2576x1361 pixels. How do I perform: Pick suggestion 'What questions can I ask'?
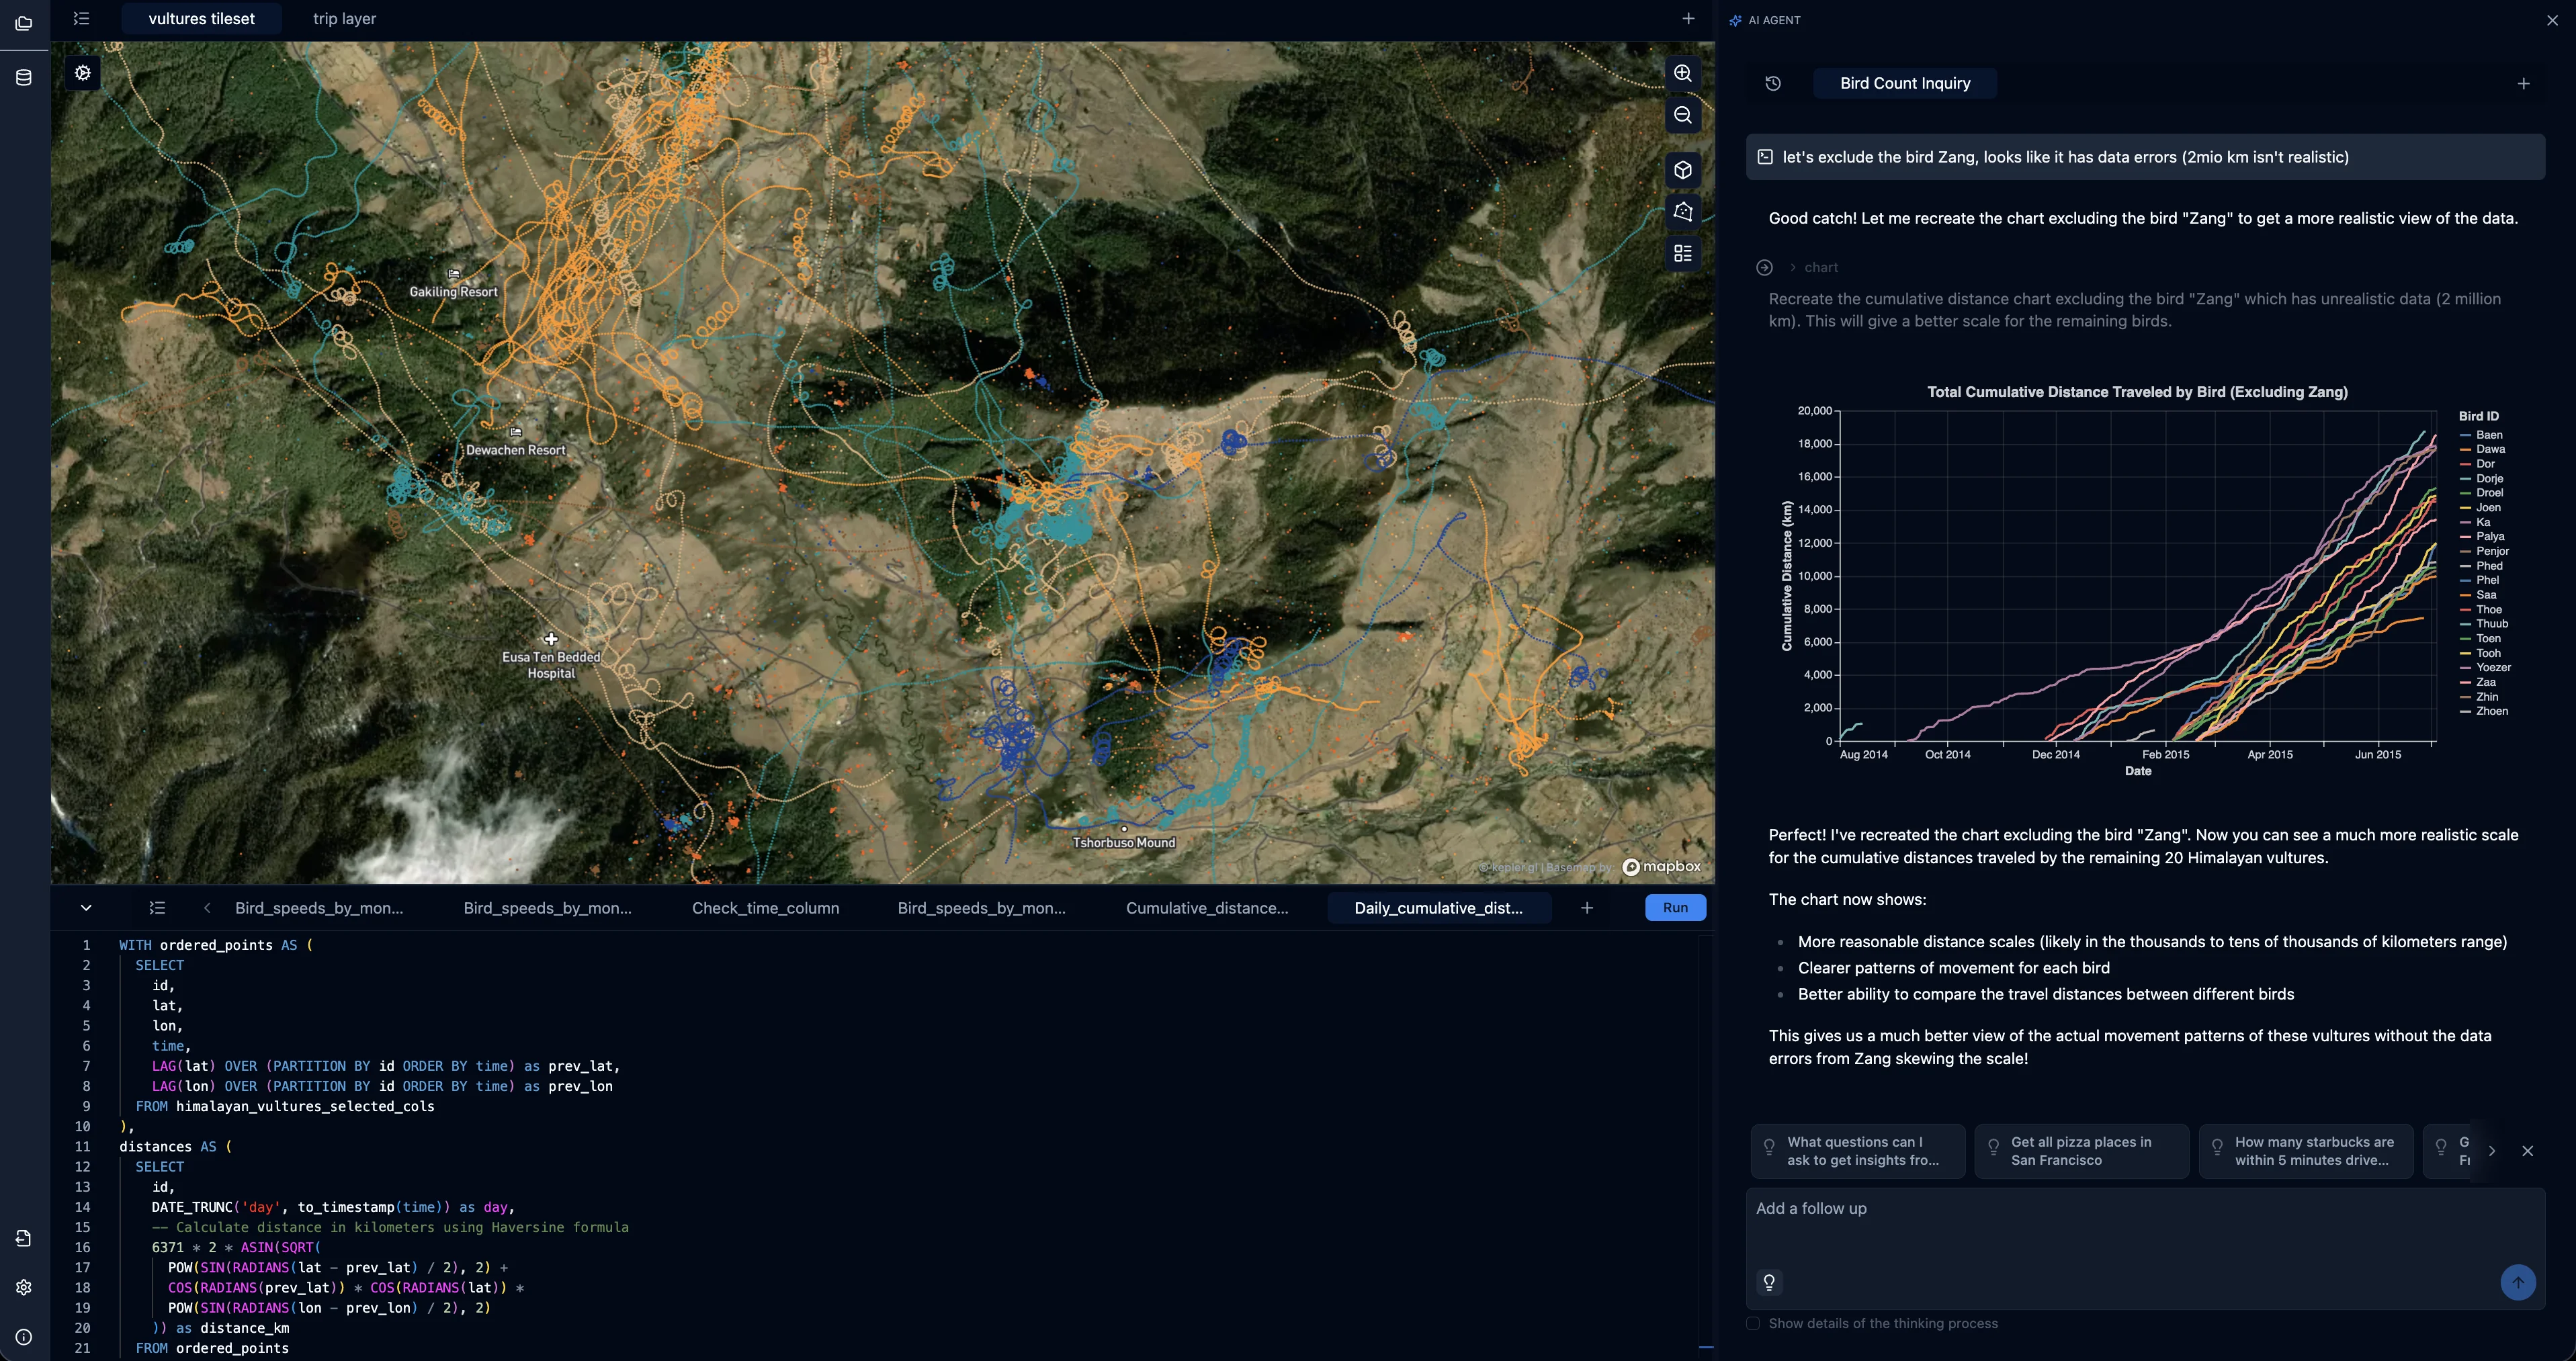point(1858,1151)
